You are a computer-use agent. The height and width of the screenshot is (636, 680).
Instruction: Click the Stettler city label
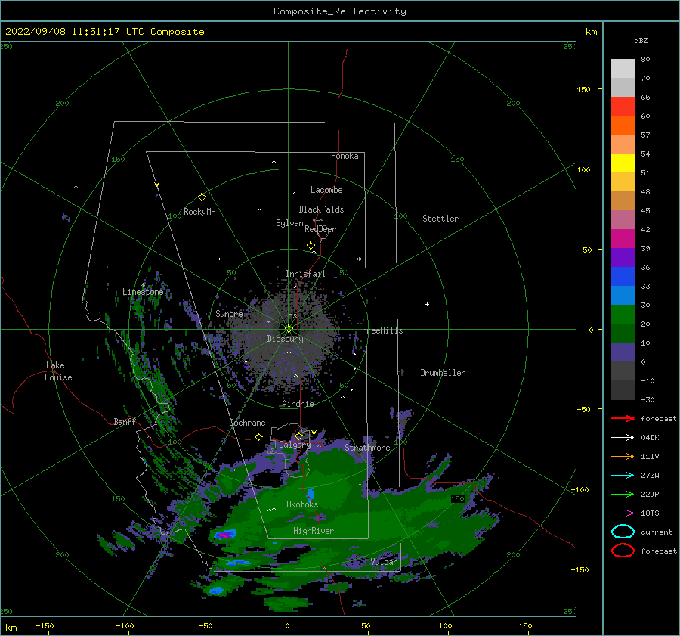pyautogui.click(x=440, y=219)
